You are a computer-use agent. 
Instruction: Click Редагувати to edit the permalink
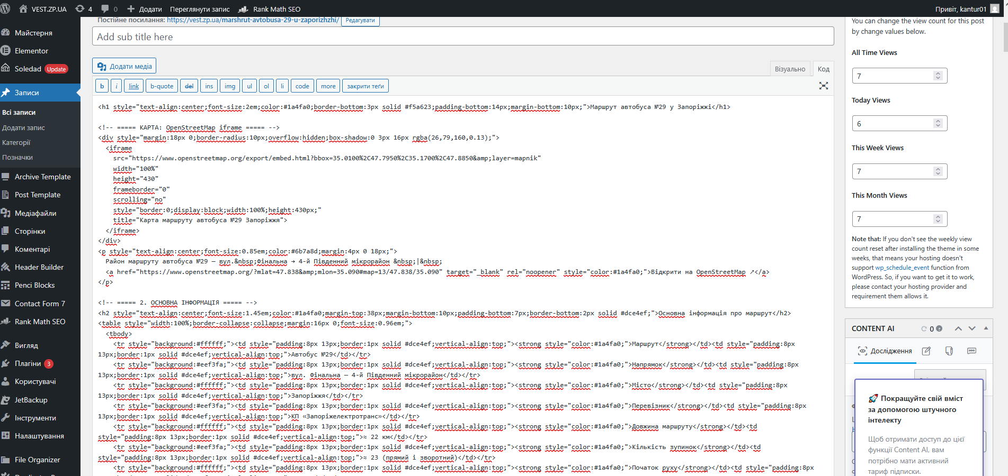[x=360, y=20]
